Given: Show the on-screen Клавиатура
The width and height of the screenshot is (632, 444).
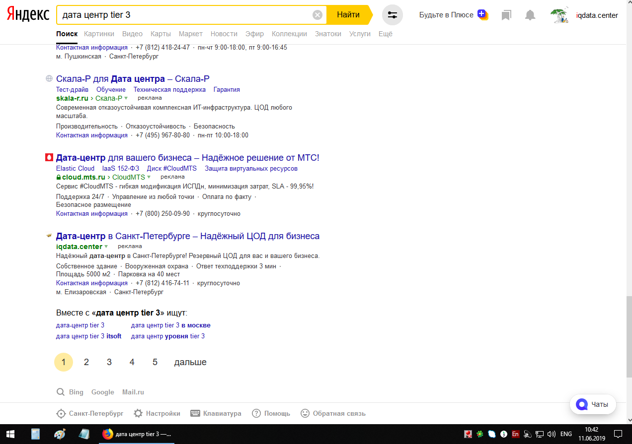Looking at the screenshot, I should [x=216, y=413].
